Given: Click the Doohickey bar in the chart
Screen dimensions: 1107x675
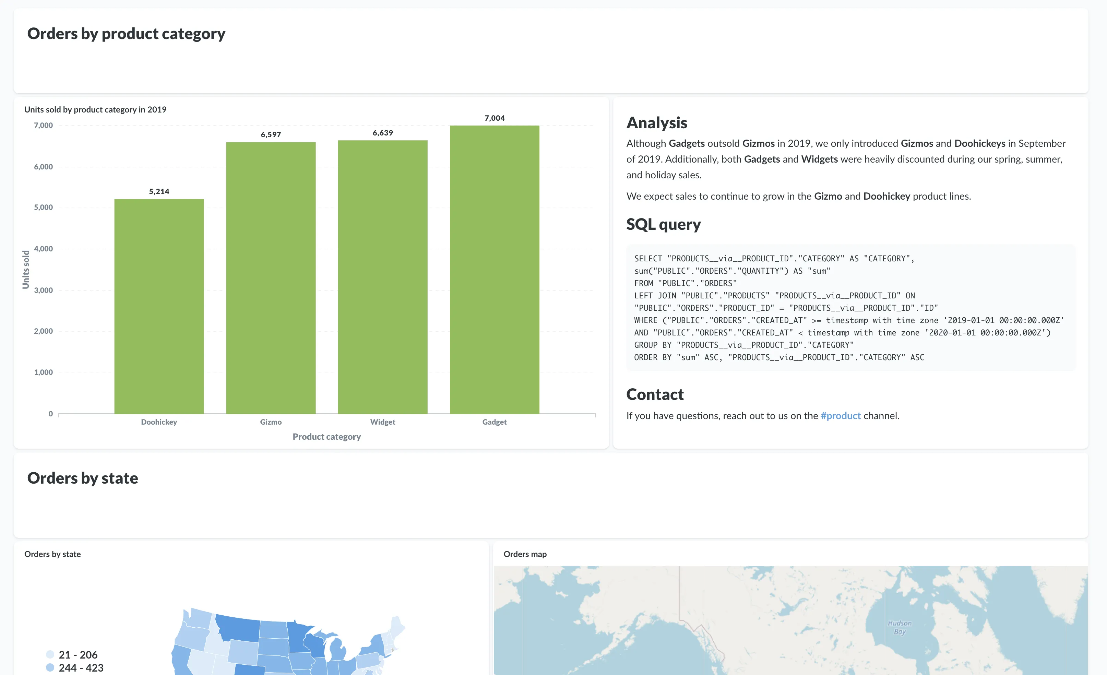Looking at the screenshot, I should pyautogui.click(x=159, y=307).
